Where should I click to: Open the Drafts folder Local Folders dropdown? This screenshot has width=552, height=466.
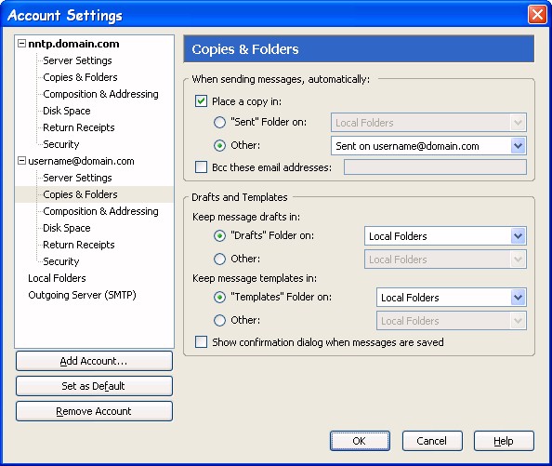point(445,236)
